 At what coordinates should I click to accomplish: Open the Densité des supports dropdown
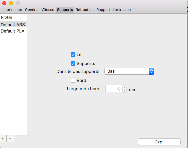coord(129,71)
